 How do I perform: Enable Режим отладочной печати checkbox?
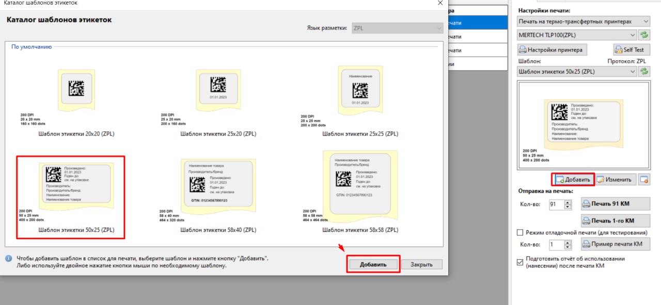click(521, 233)
